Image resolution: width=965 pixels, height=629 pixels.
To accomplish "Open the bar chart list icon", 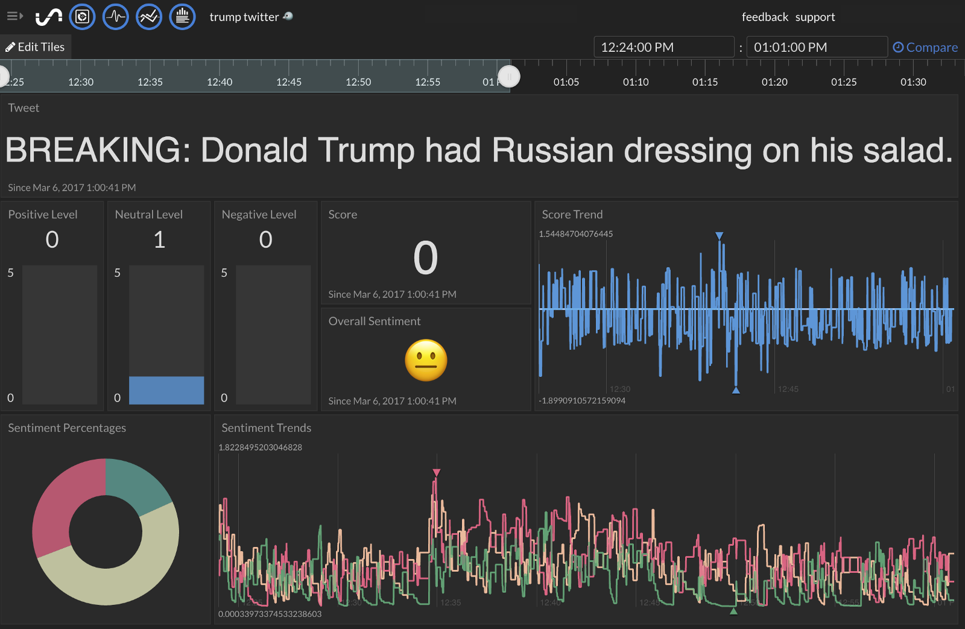I will [x=182, y=17].
